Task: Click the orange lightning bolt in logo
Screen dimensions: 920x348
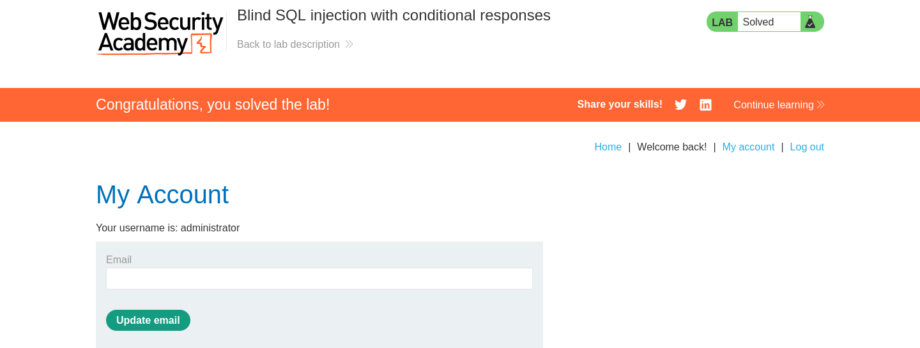Action: [201, 44]
